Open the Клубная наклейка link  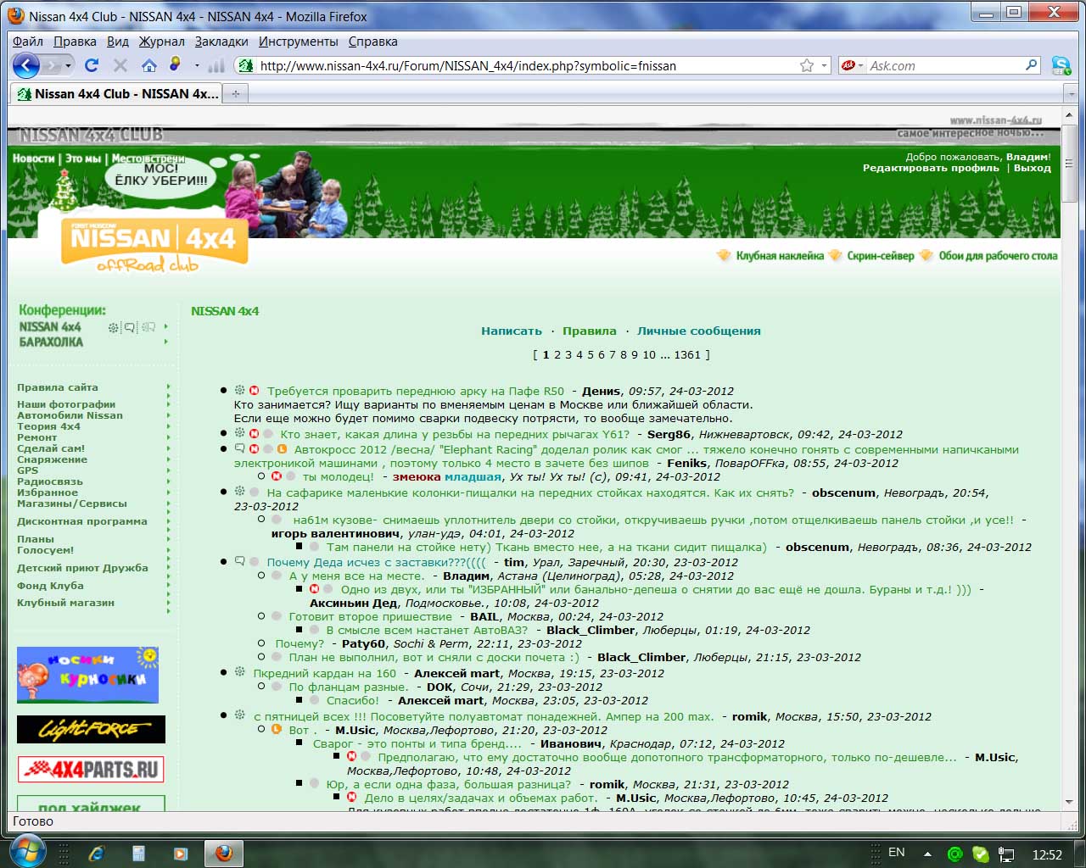(x=780, y=255)
